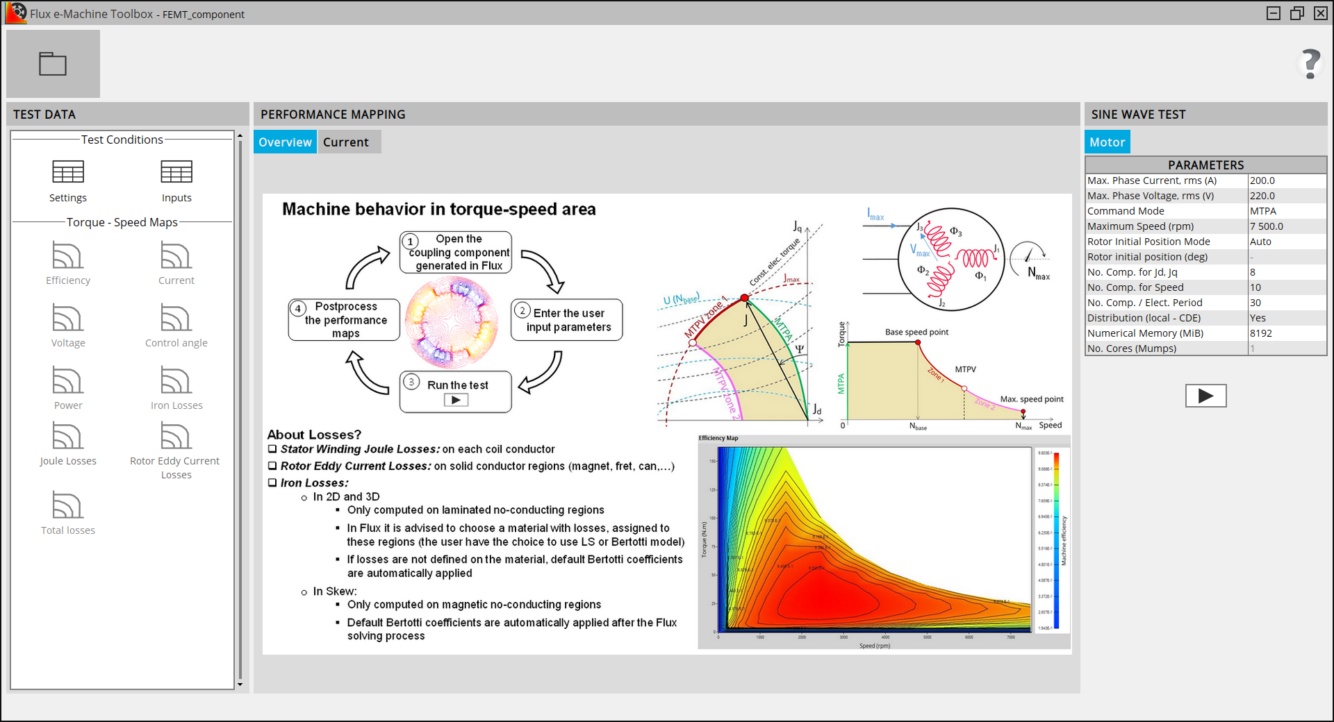Image resolution: width=1334 pixels, height=722 pixels.
Task: Open the Settings test conditions table
Action: [x=68, y=172]
